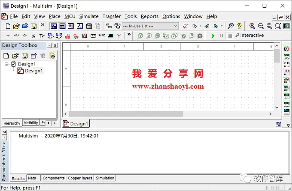The width and height of the screenshot is (292, 191).
Task: Open the Options menu
Action: pos(171,17)
